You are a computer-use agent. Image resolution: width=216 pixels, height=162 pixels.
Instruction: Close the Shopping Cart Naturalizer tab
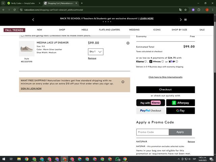tap(76, 3)
